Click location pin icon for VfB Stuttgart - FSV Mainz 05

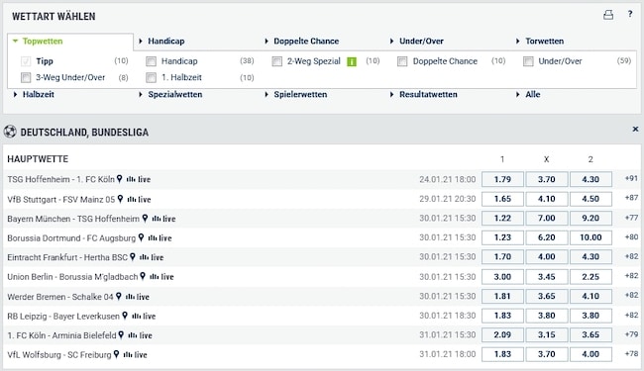[x=120, y=199]
